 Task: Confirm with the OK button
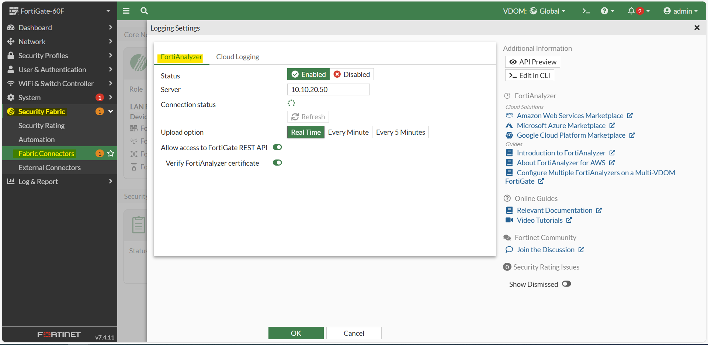pyautogui.click(x=296, y=333)
